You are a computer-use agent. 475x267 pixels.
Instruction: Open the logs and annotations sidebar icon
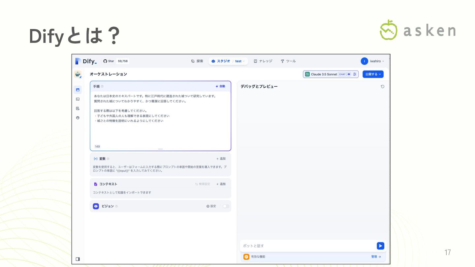(78, 108)
